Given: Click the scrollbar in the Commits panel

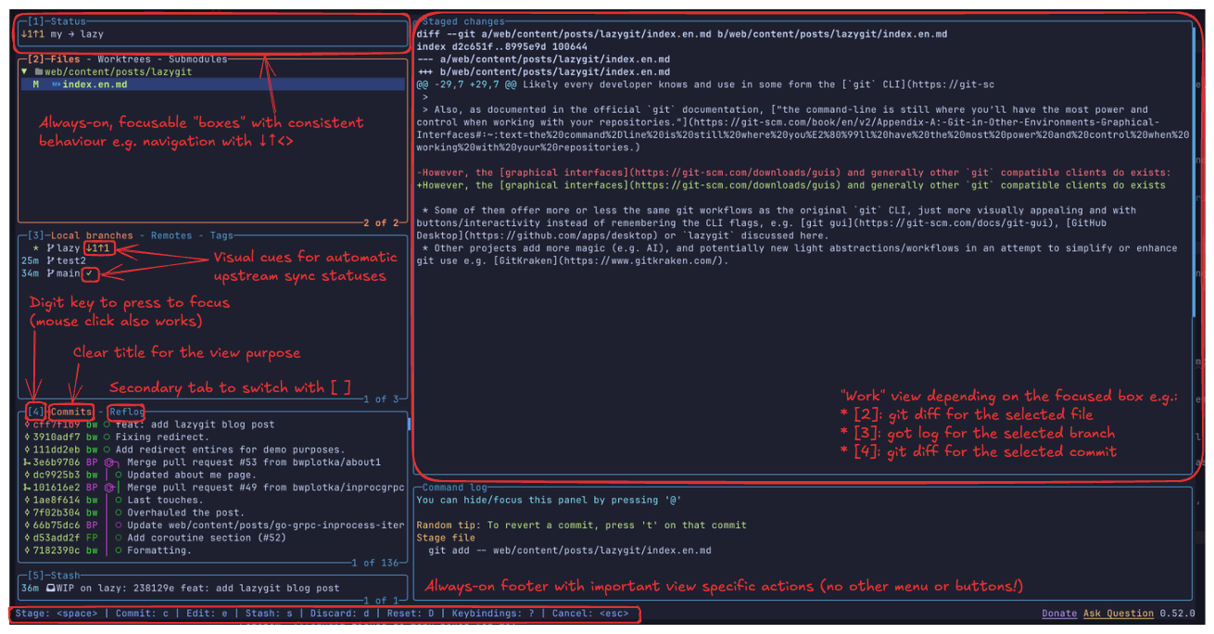Looking at the screenshot, I should tap(409, 425).
